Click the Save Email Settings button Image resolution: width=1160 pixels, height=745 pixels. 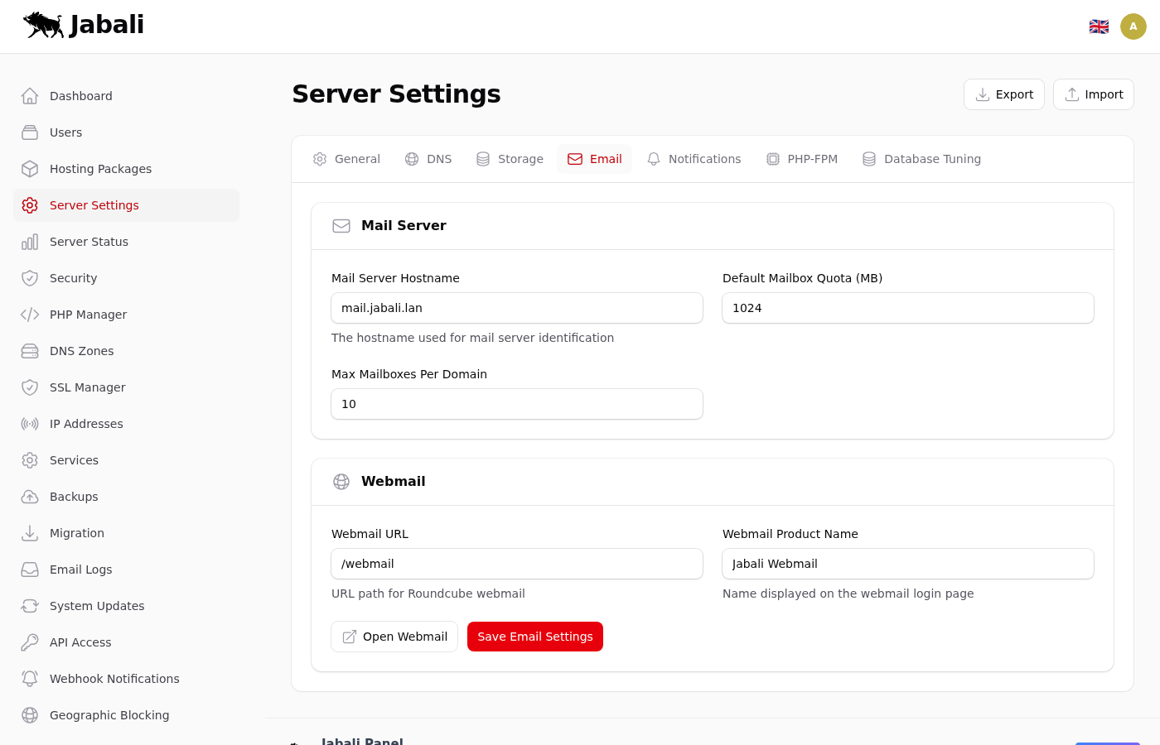534,637
